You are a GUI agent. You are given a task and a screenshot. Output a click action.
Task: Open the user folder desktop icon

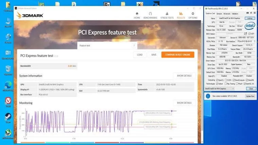[x=8, y=6]
